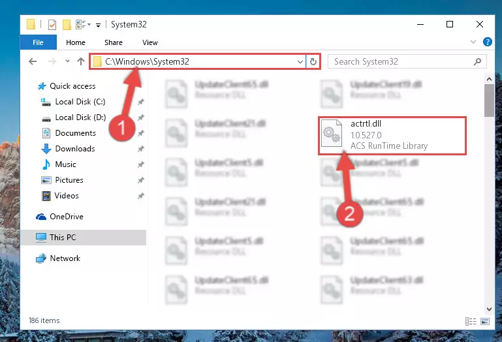Click the pin icon beside Pictures
Screen dimensions: 502x342
click(x=140, y=180)
